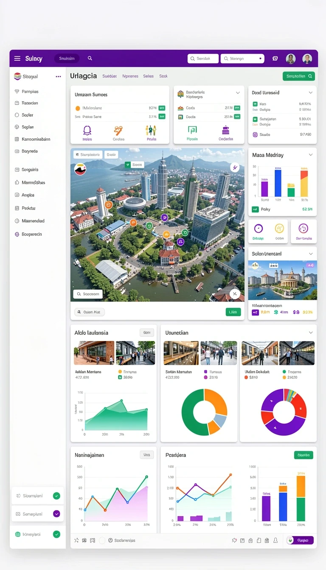Click the magnifier icon beside the header pill

(90, 59)
